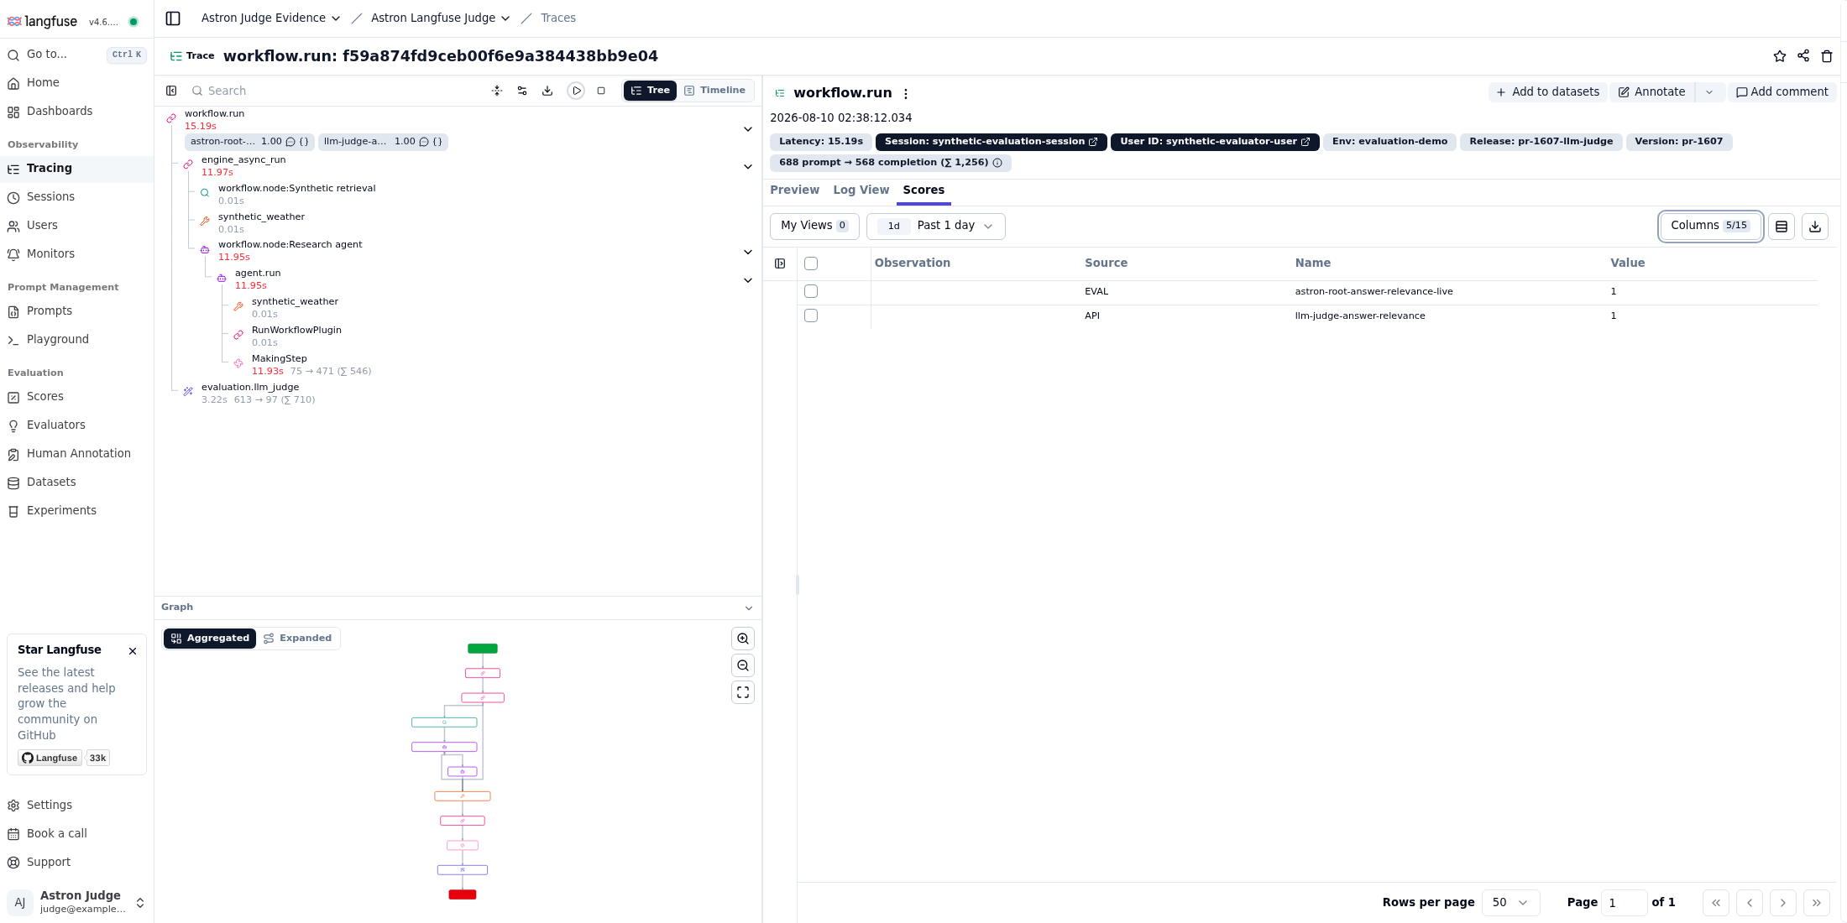The width and height of the screenshot is (1847, 923).
Task: Fit graph to view icon
Action: pos(743,692)
